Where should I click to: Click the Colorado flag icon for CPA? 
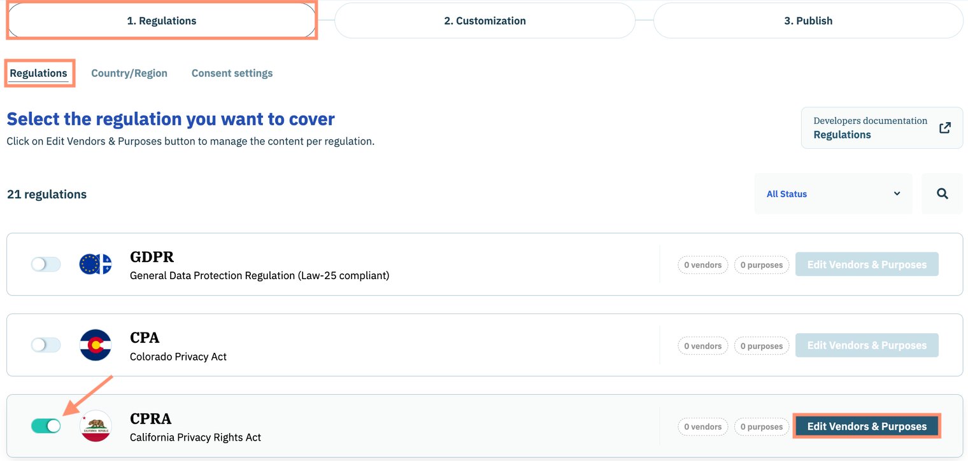(x=96, y=345)
